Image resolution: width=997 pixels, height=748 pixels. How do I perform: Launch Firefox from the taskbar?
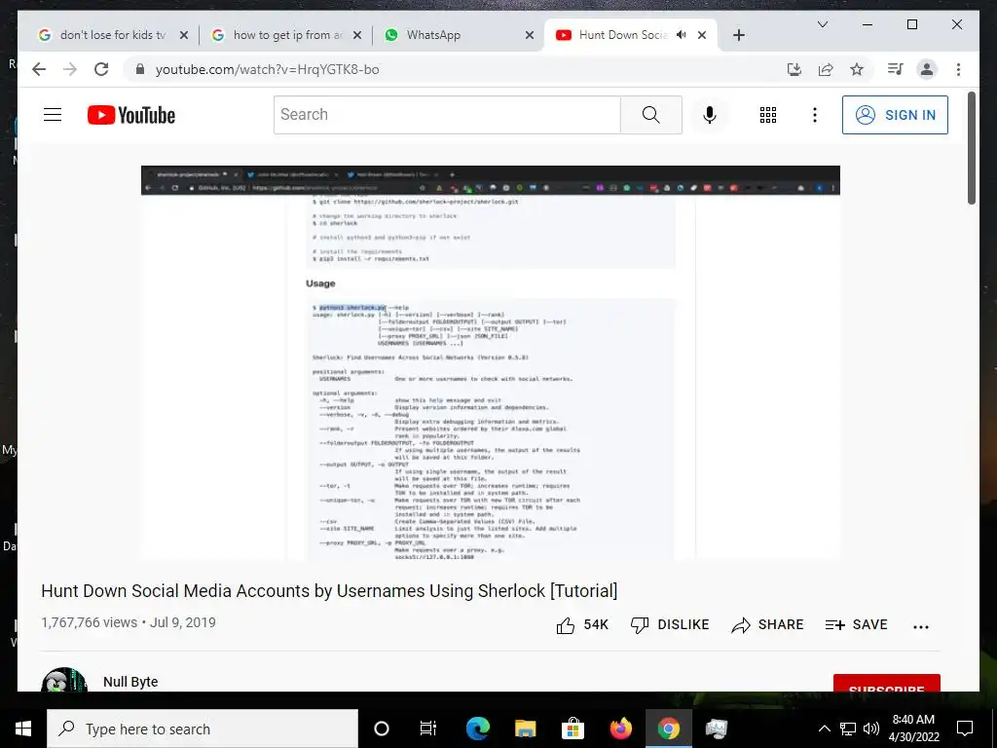pos(620,729)
